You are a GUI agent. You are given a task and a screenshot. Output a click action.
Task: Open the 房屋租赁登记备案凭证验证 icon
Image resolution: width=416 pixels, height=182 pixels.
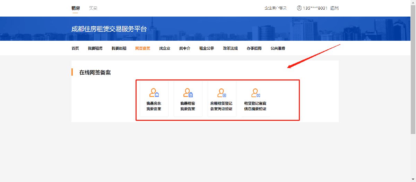tap(222, 93)
